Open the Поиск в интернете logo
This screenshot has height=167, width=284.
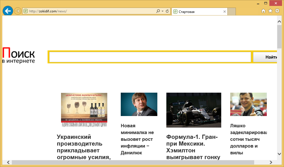coord(19,55)
